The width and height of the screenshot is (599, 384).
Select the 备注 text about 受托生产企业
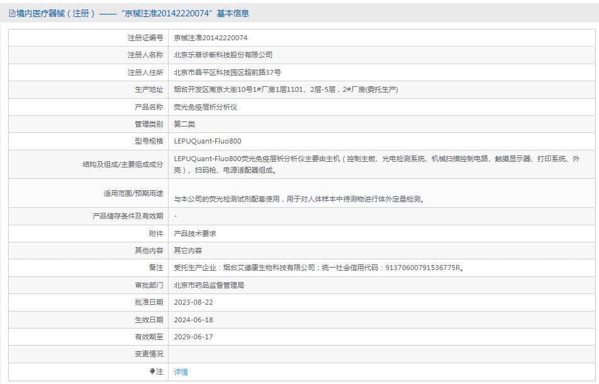[x=320, y=268]
